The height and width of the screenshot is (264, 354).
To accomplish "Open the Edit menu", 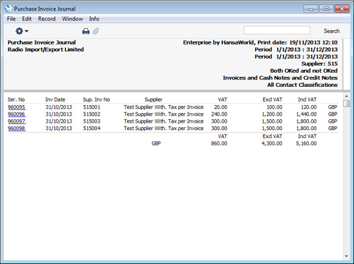I will click(27, 19).
